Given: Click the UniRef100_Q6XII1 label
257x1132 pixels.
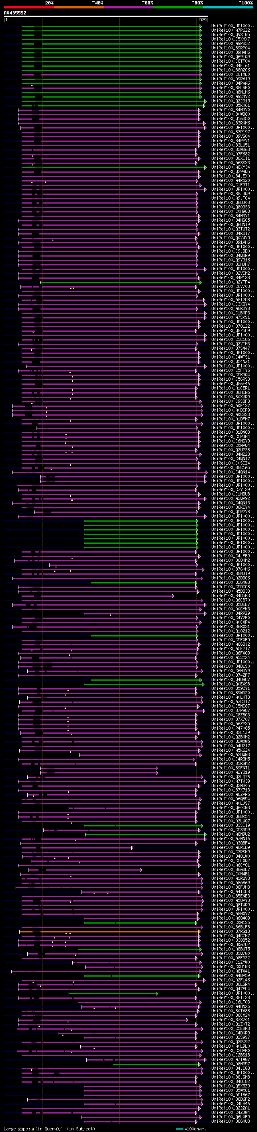Looking at the screenshot, I should 230,158.
